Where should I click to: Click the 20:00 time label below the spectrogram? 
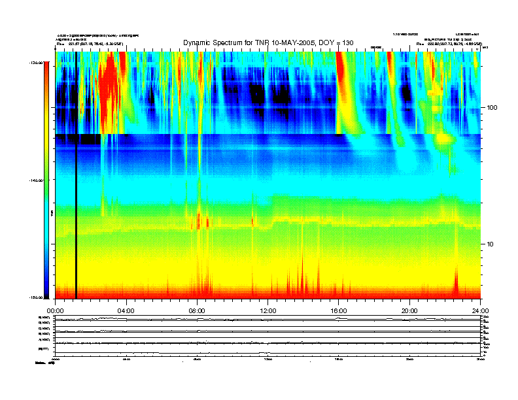[409, 311]
